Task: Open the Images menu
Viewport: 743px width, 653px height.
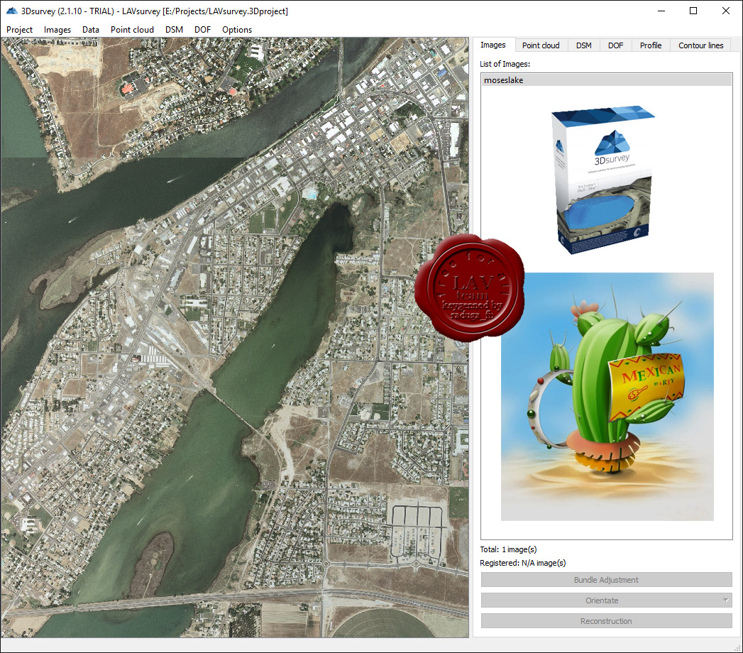Action: 57,29
